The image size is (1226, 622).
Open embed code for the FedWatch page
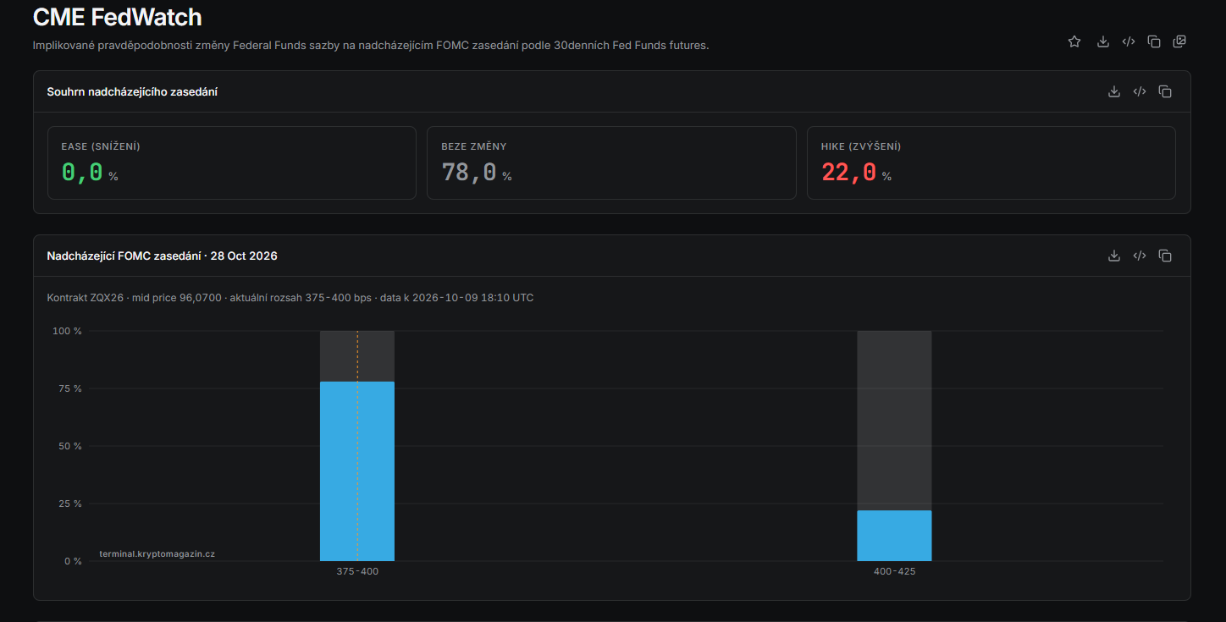pyautogui.click(x=1128, y=41)
